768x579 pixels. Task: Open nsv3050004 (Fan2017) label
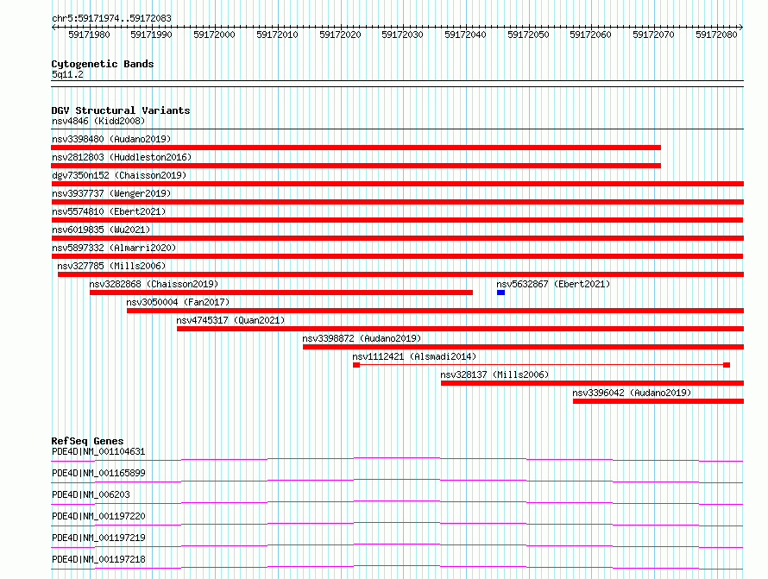pos(178,302)
